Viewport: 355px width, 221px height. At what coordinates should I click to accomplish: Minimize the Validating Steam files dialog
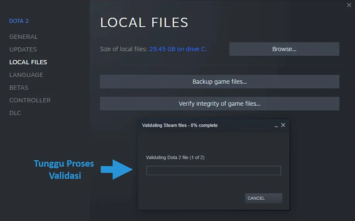276,125
